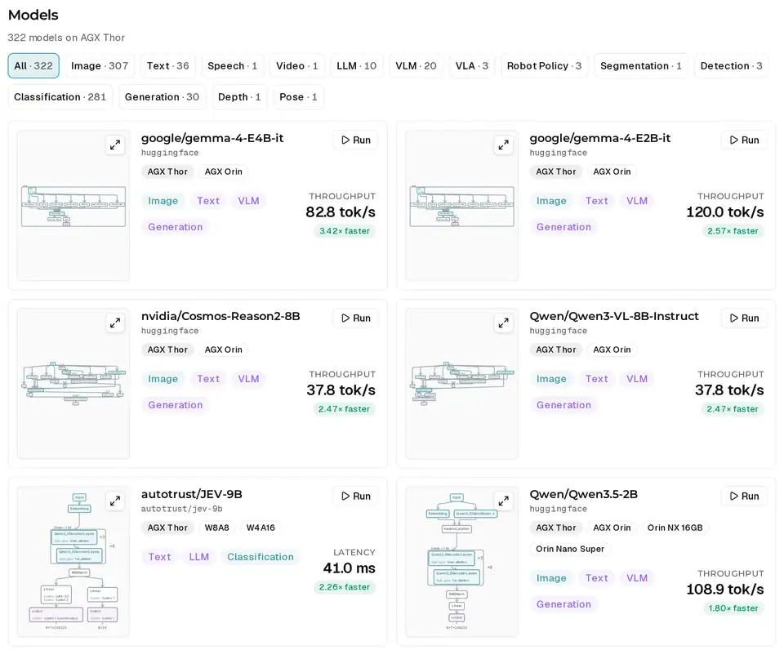
Task: Filter by Robot Policy models
Action: coord(544,66)
